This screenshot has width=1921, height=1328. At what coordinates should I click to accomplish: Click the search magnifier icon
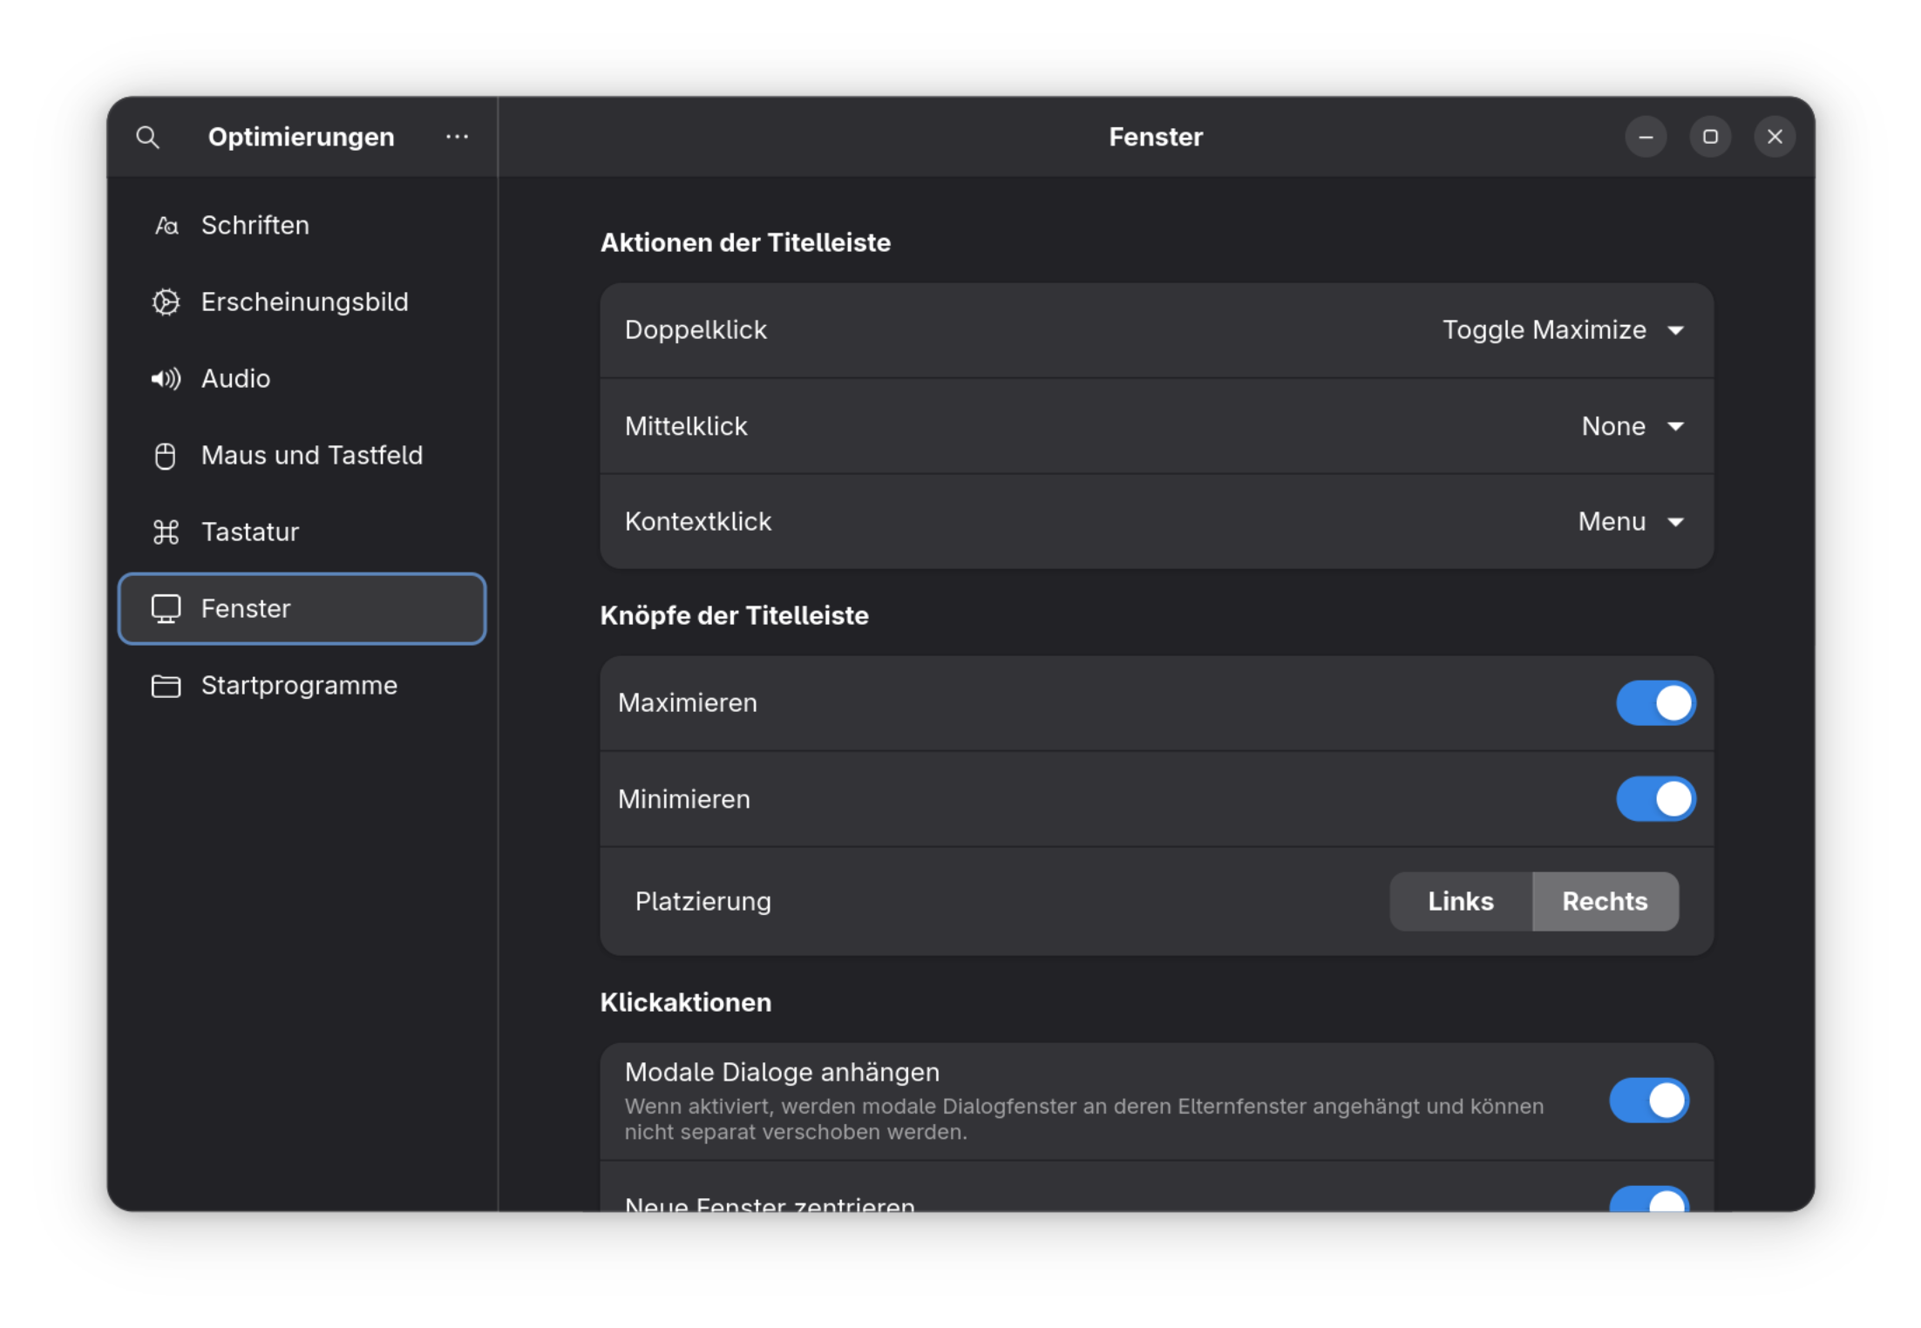coord(148,137)
